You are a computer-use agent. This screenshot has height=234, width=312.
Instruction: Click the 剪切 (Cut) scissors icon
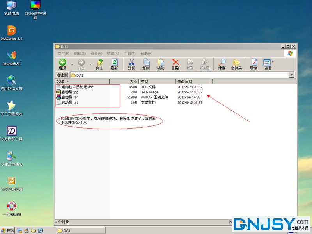coord(131,63)
